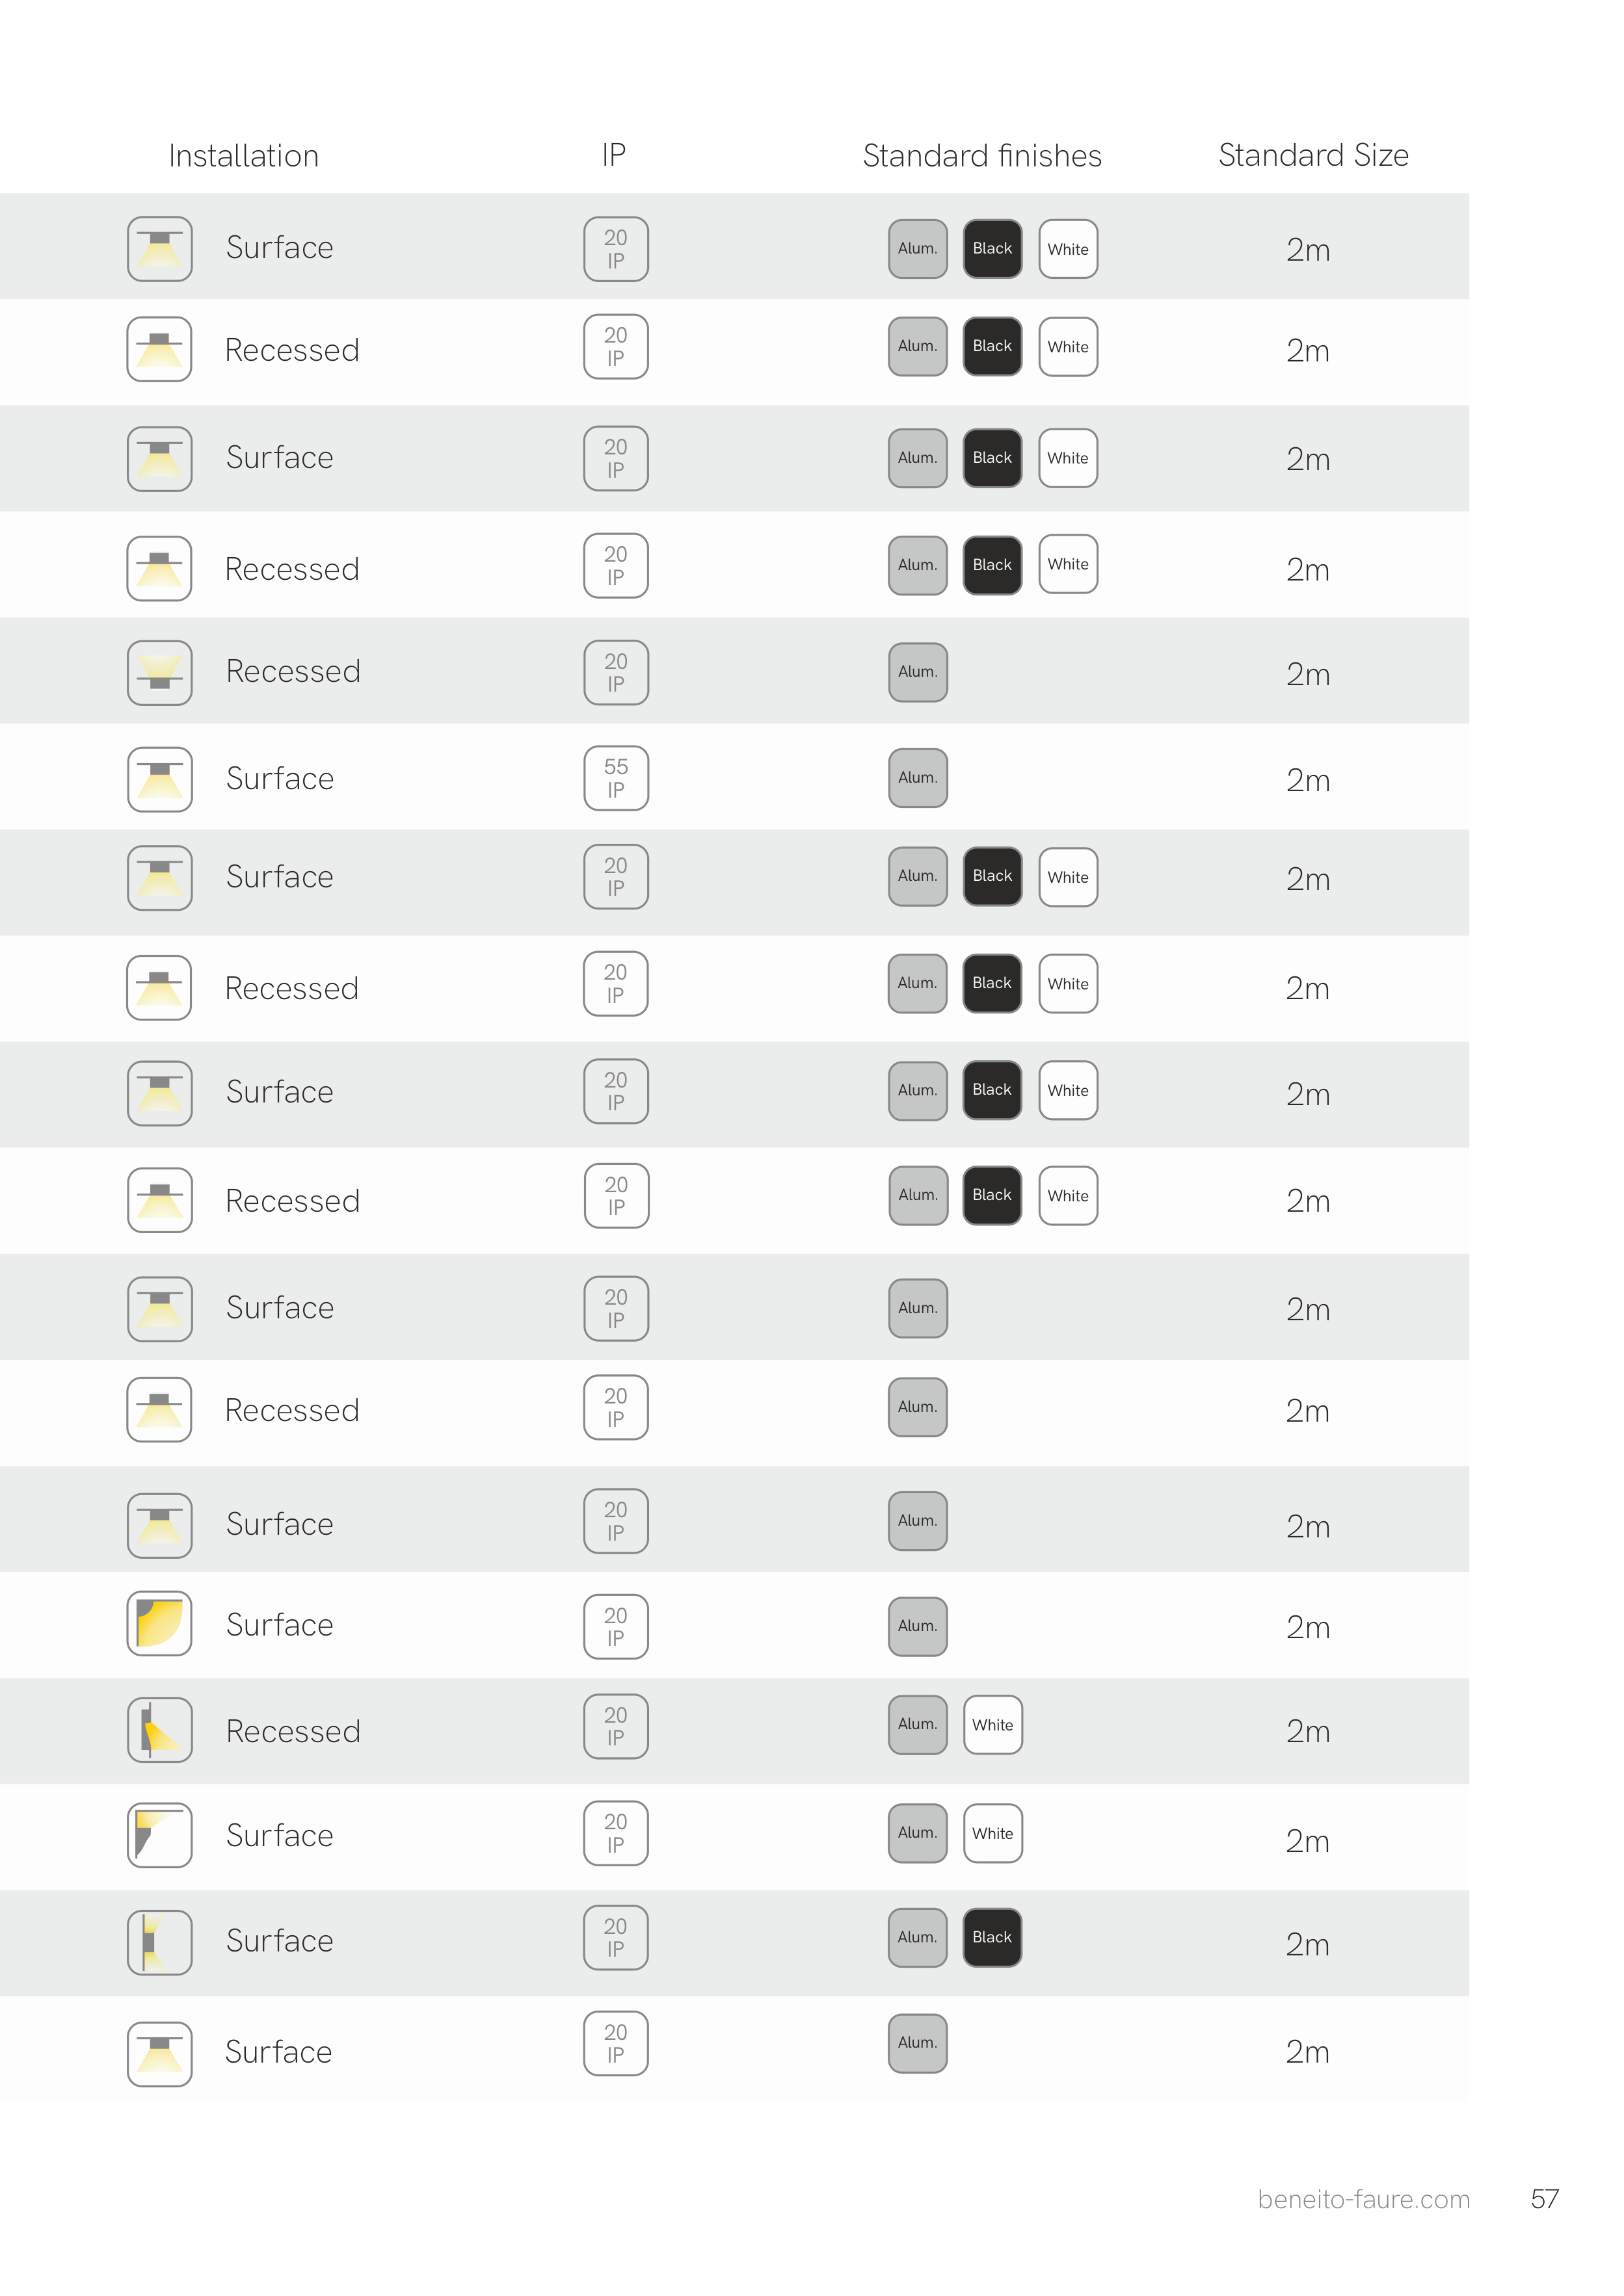1624x2296 pixels.
Task: Click the Standard finishes column header
Action: (981, 156)
